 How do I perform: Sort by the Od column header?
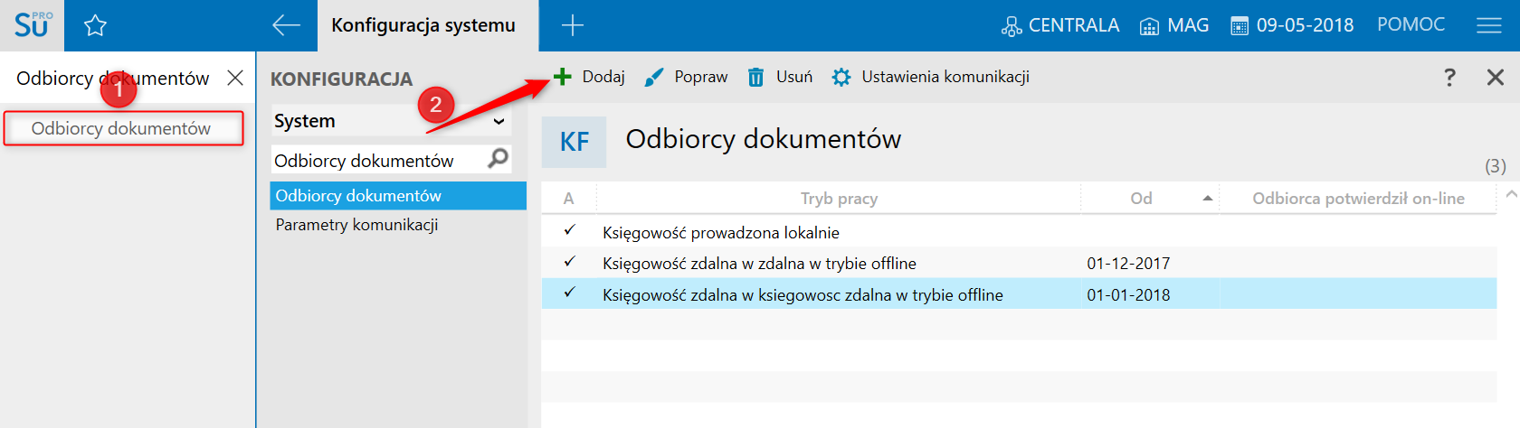tap(1142, 199)
